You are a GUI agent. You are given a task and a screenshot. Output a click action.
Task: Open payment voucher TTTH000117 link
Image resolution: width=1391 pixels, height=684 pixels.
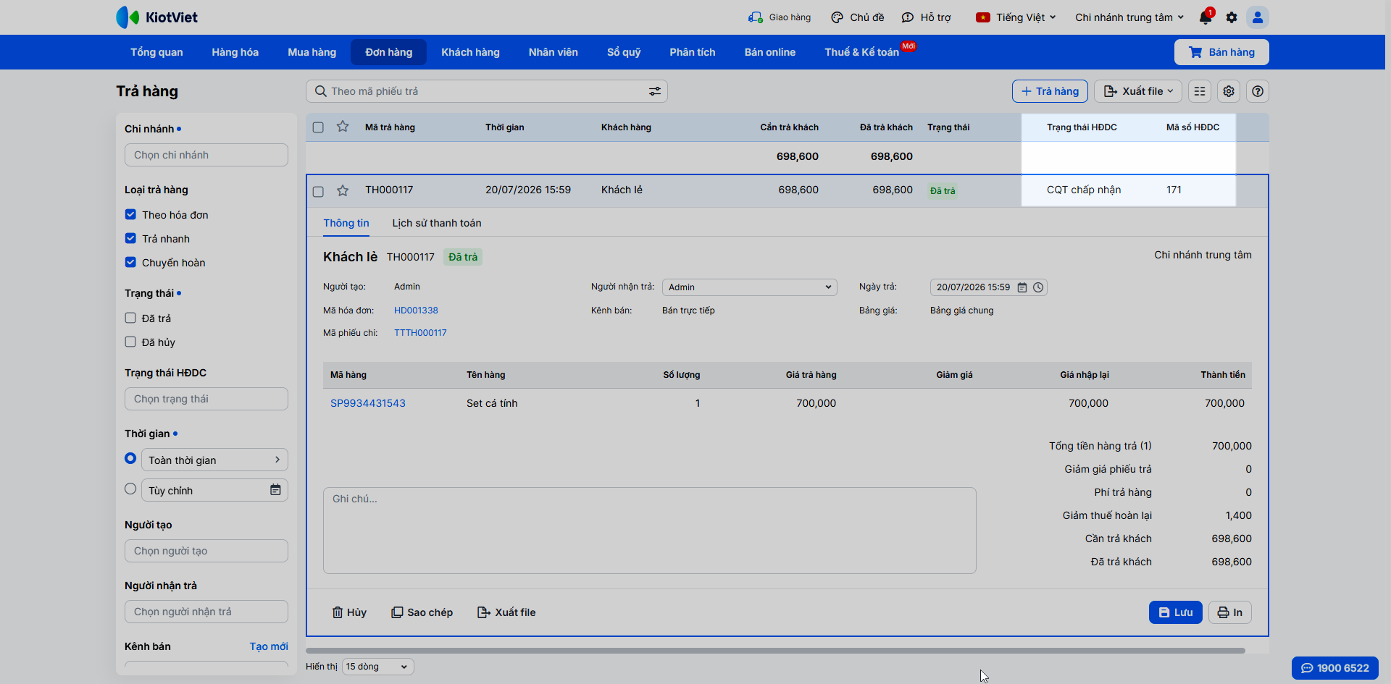tap(420, 333)
